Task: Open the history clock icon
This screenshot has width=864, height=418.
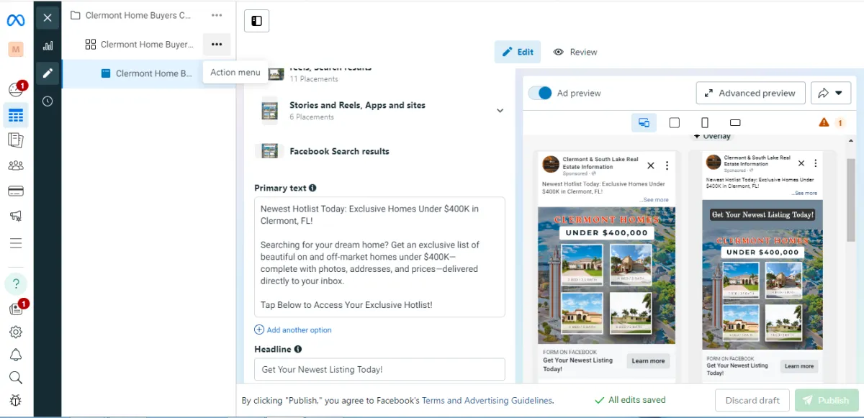Action: (48, 101)
